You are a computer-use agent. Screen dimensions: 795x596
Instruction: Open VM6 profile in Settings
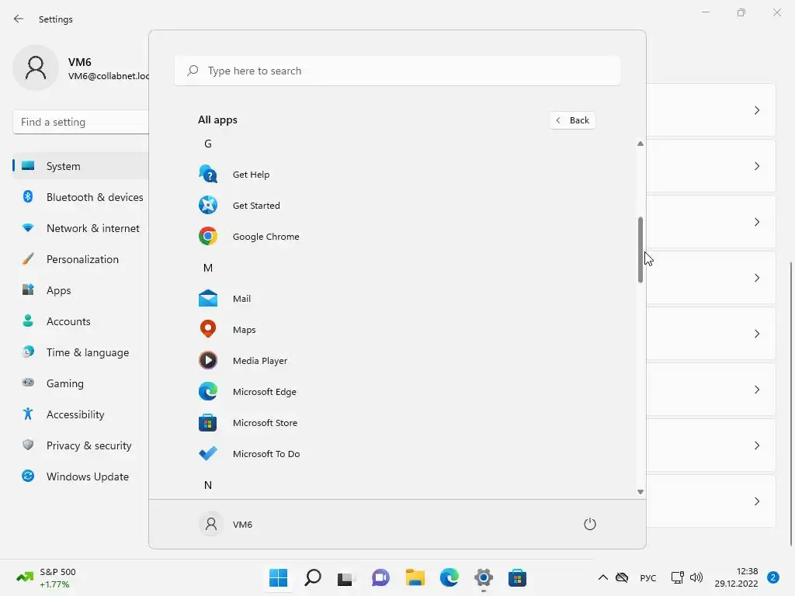pos(81,68)
